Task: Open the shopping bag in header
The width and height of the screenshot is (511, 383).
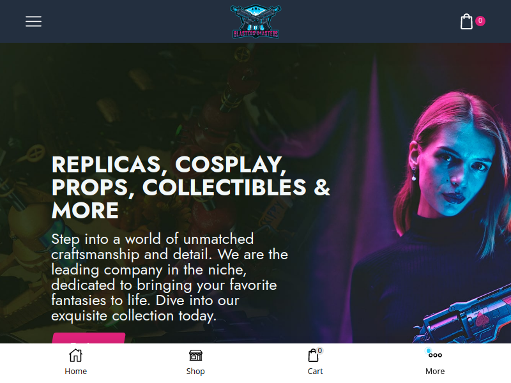Action: (466, 22)
